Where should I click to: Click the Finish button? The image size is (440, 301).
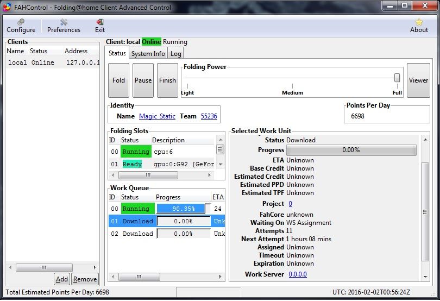point(167,80)
